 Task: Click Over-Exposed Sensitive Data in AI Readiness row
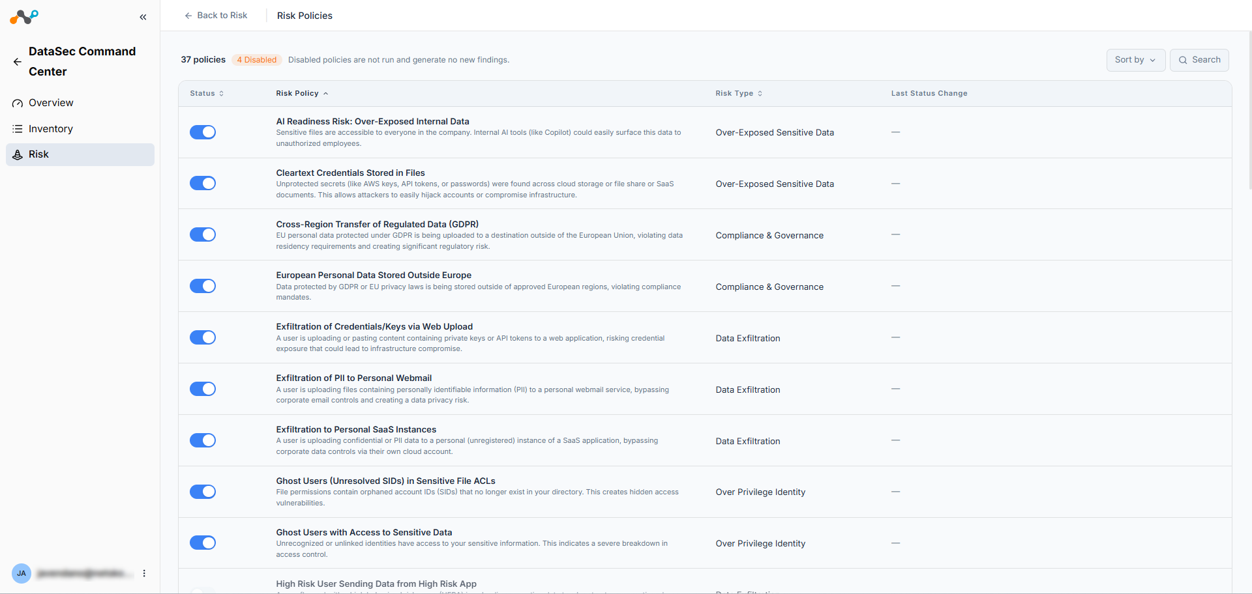(x=775, y=133)
